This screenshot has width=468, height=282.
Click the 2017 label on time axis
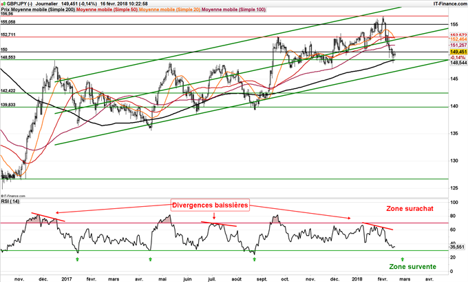pyautogui.click(x=67, y=279)
